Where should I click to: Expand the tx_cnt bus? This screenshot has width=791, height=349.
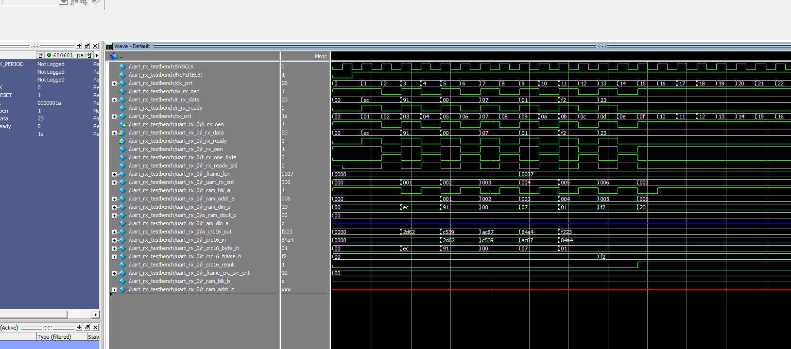point(114,116)
